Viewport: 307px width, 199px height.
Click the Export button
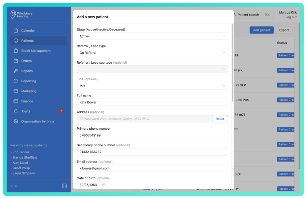(284, 30)
